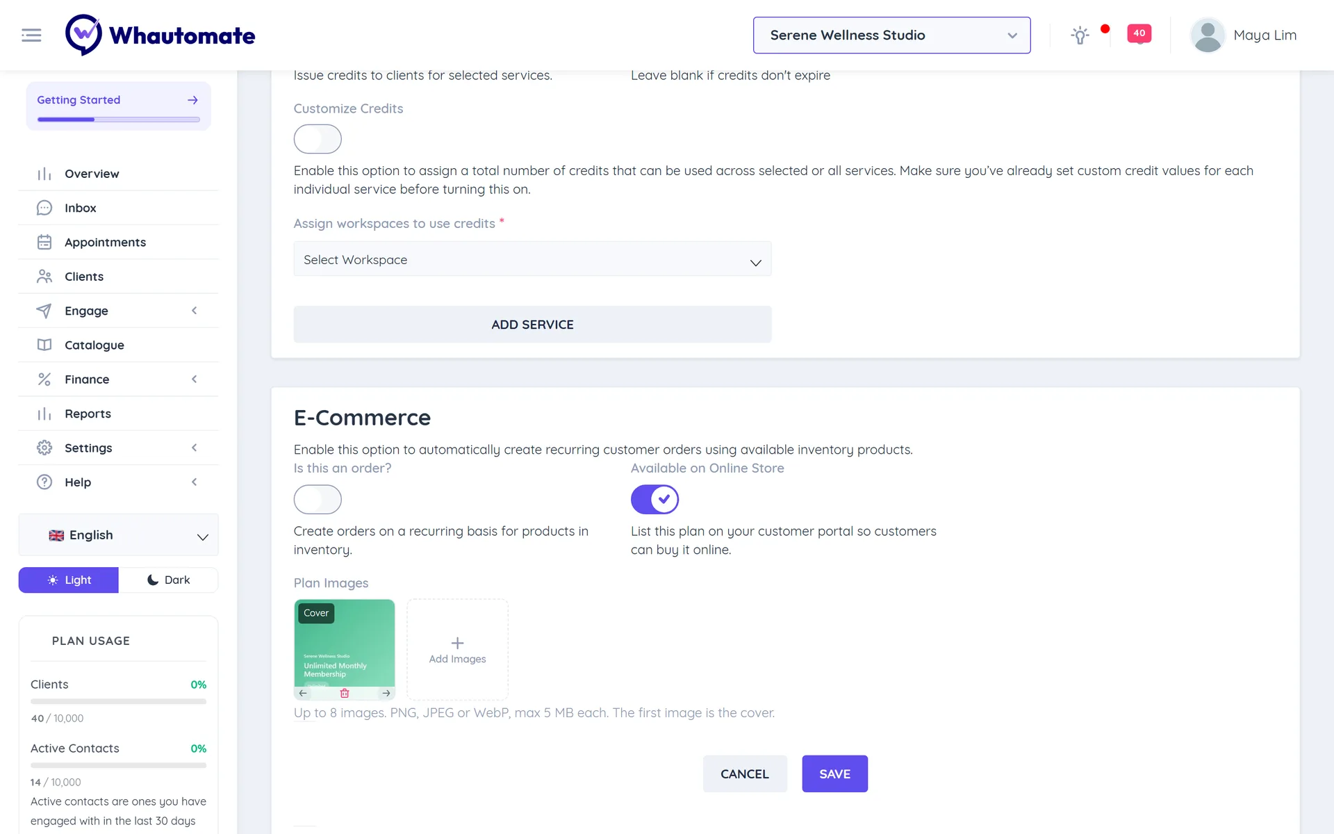Click the Settings gear icon
This screenshot has height=834, width=1334.
pos(44,448)
